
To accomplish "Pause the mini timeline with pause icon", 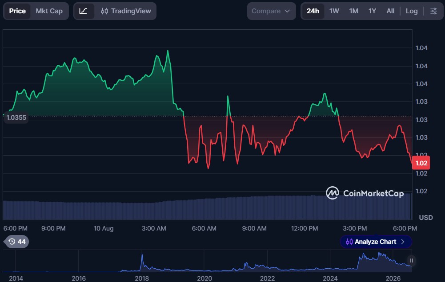I will 411,260.
